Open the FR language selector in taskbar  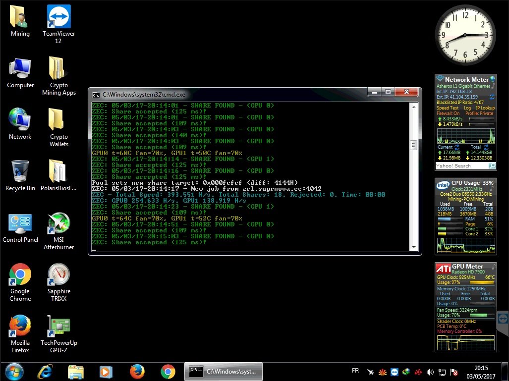(355, 371)
